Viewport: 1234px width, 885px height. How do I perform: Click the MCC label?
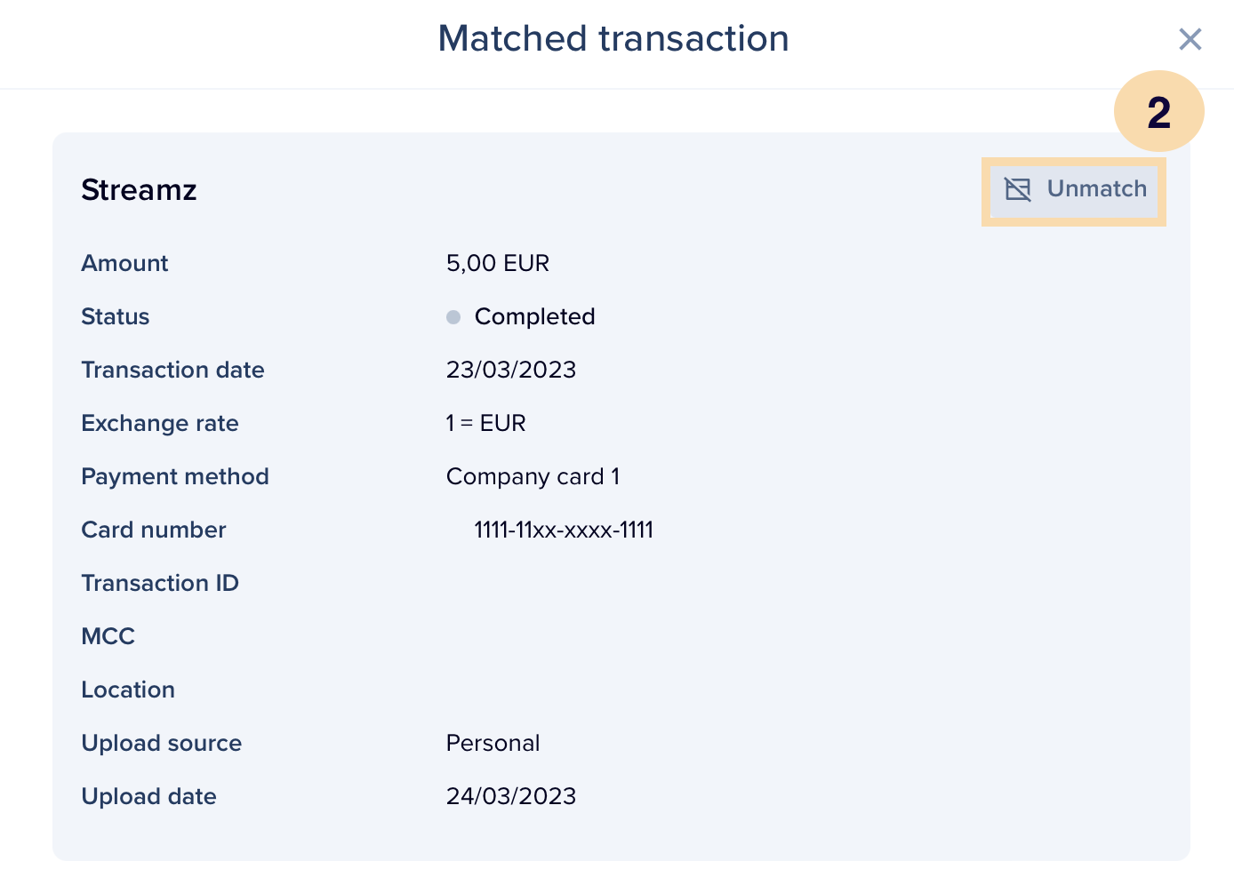[108, 636]
